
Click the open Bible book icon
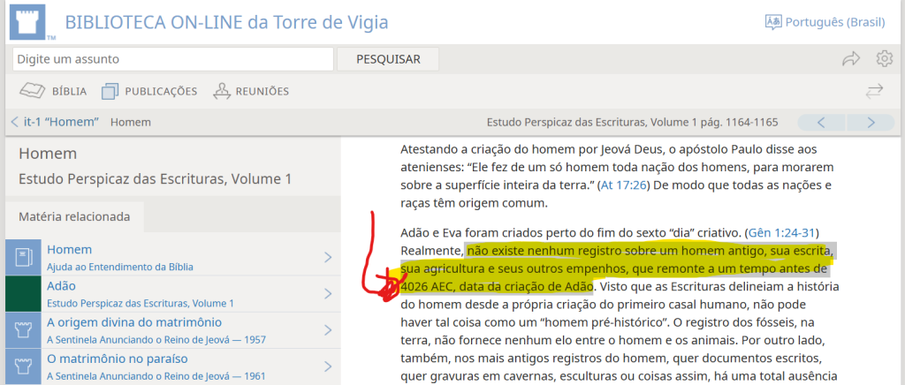pyautogui.click(x=32, y=91)
